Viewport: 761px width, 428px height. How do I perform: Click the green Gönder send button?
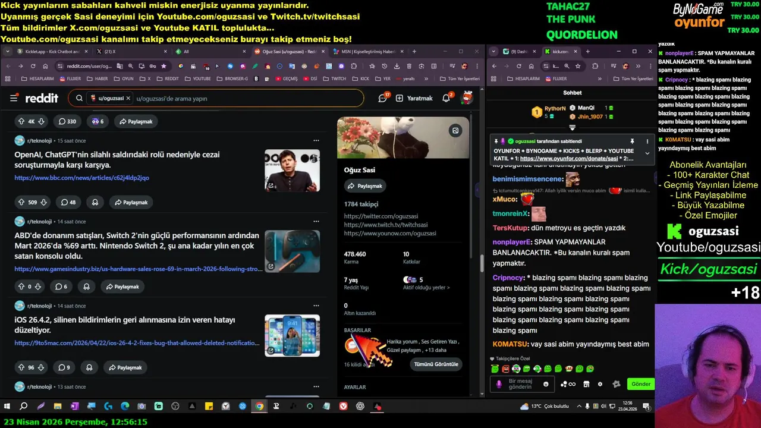point(641,384)
